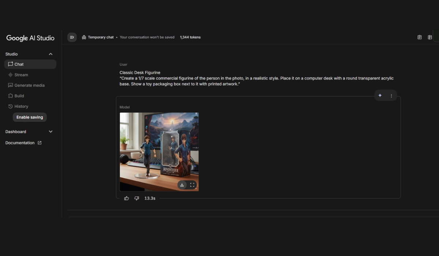Expand the Dashboard section
Screen dimensions: 439x256
(x=50, y=132)
